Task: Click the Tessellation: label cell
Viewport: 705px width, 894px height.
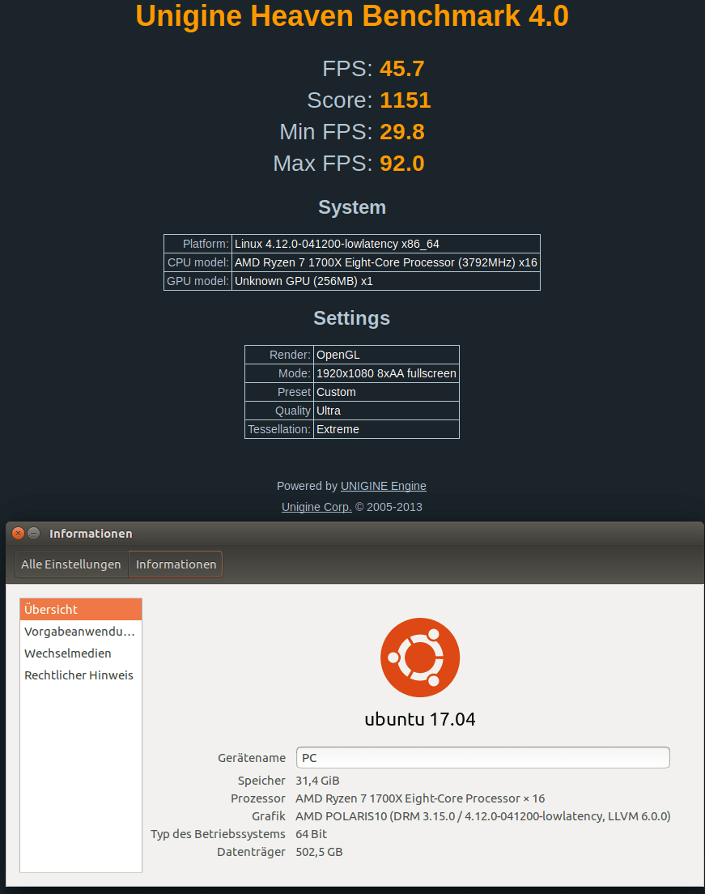Action: point(279,429)
